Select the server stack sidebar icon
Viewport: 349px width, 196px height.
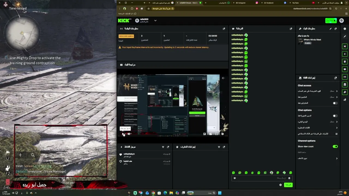[x=345, y=84]
